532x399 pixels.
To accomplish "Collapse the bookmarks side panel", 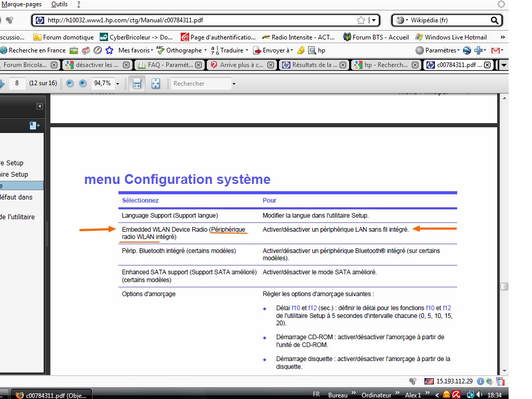I will pos(39,107).
